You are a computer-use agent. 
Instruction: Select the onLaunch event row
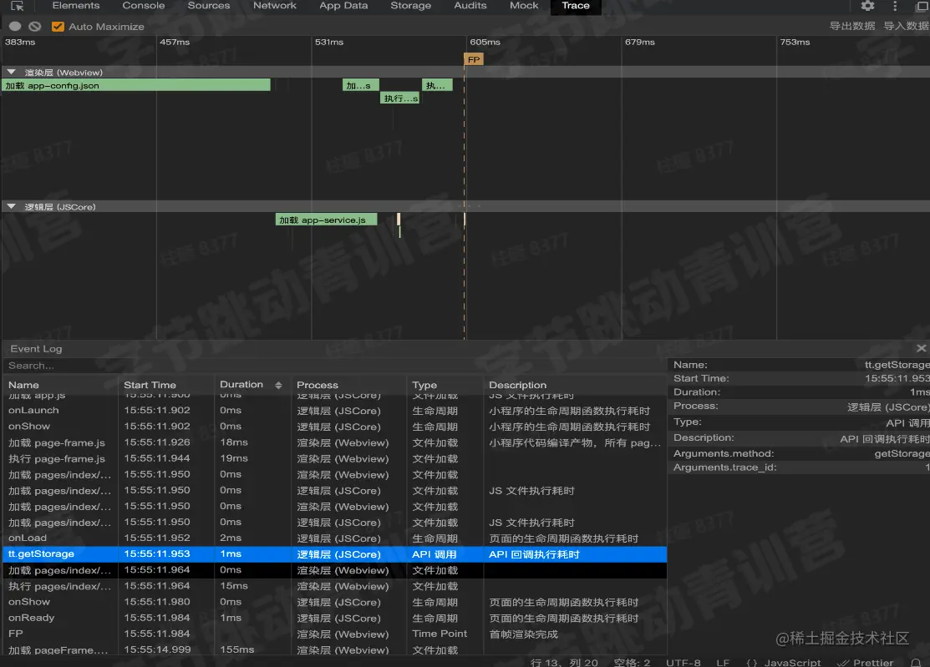pos(334,410)
